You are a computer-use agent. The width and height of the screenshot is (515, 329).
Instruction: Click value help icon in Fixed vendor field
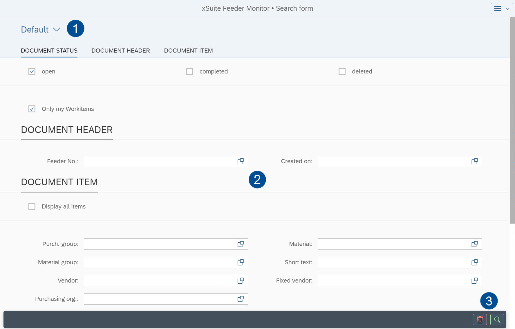click(474, 281)
